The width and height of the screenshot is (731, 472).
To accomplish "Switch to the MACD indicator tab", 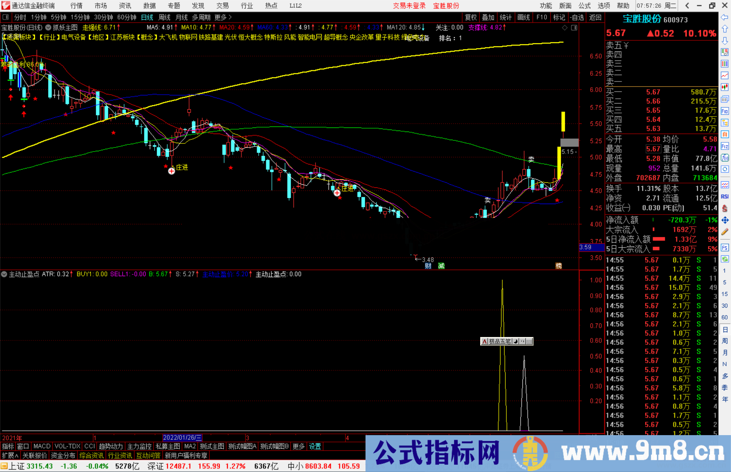I will pos(42,446).
